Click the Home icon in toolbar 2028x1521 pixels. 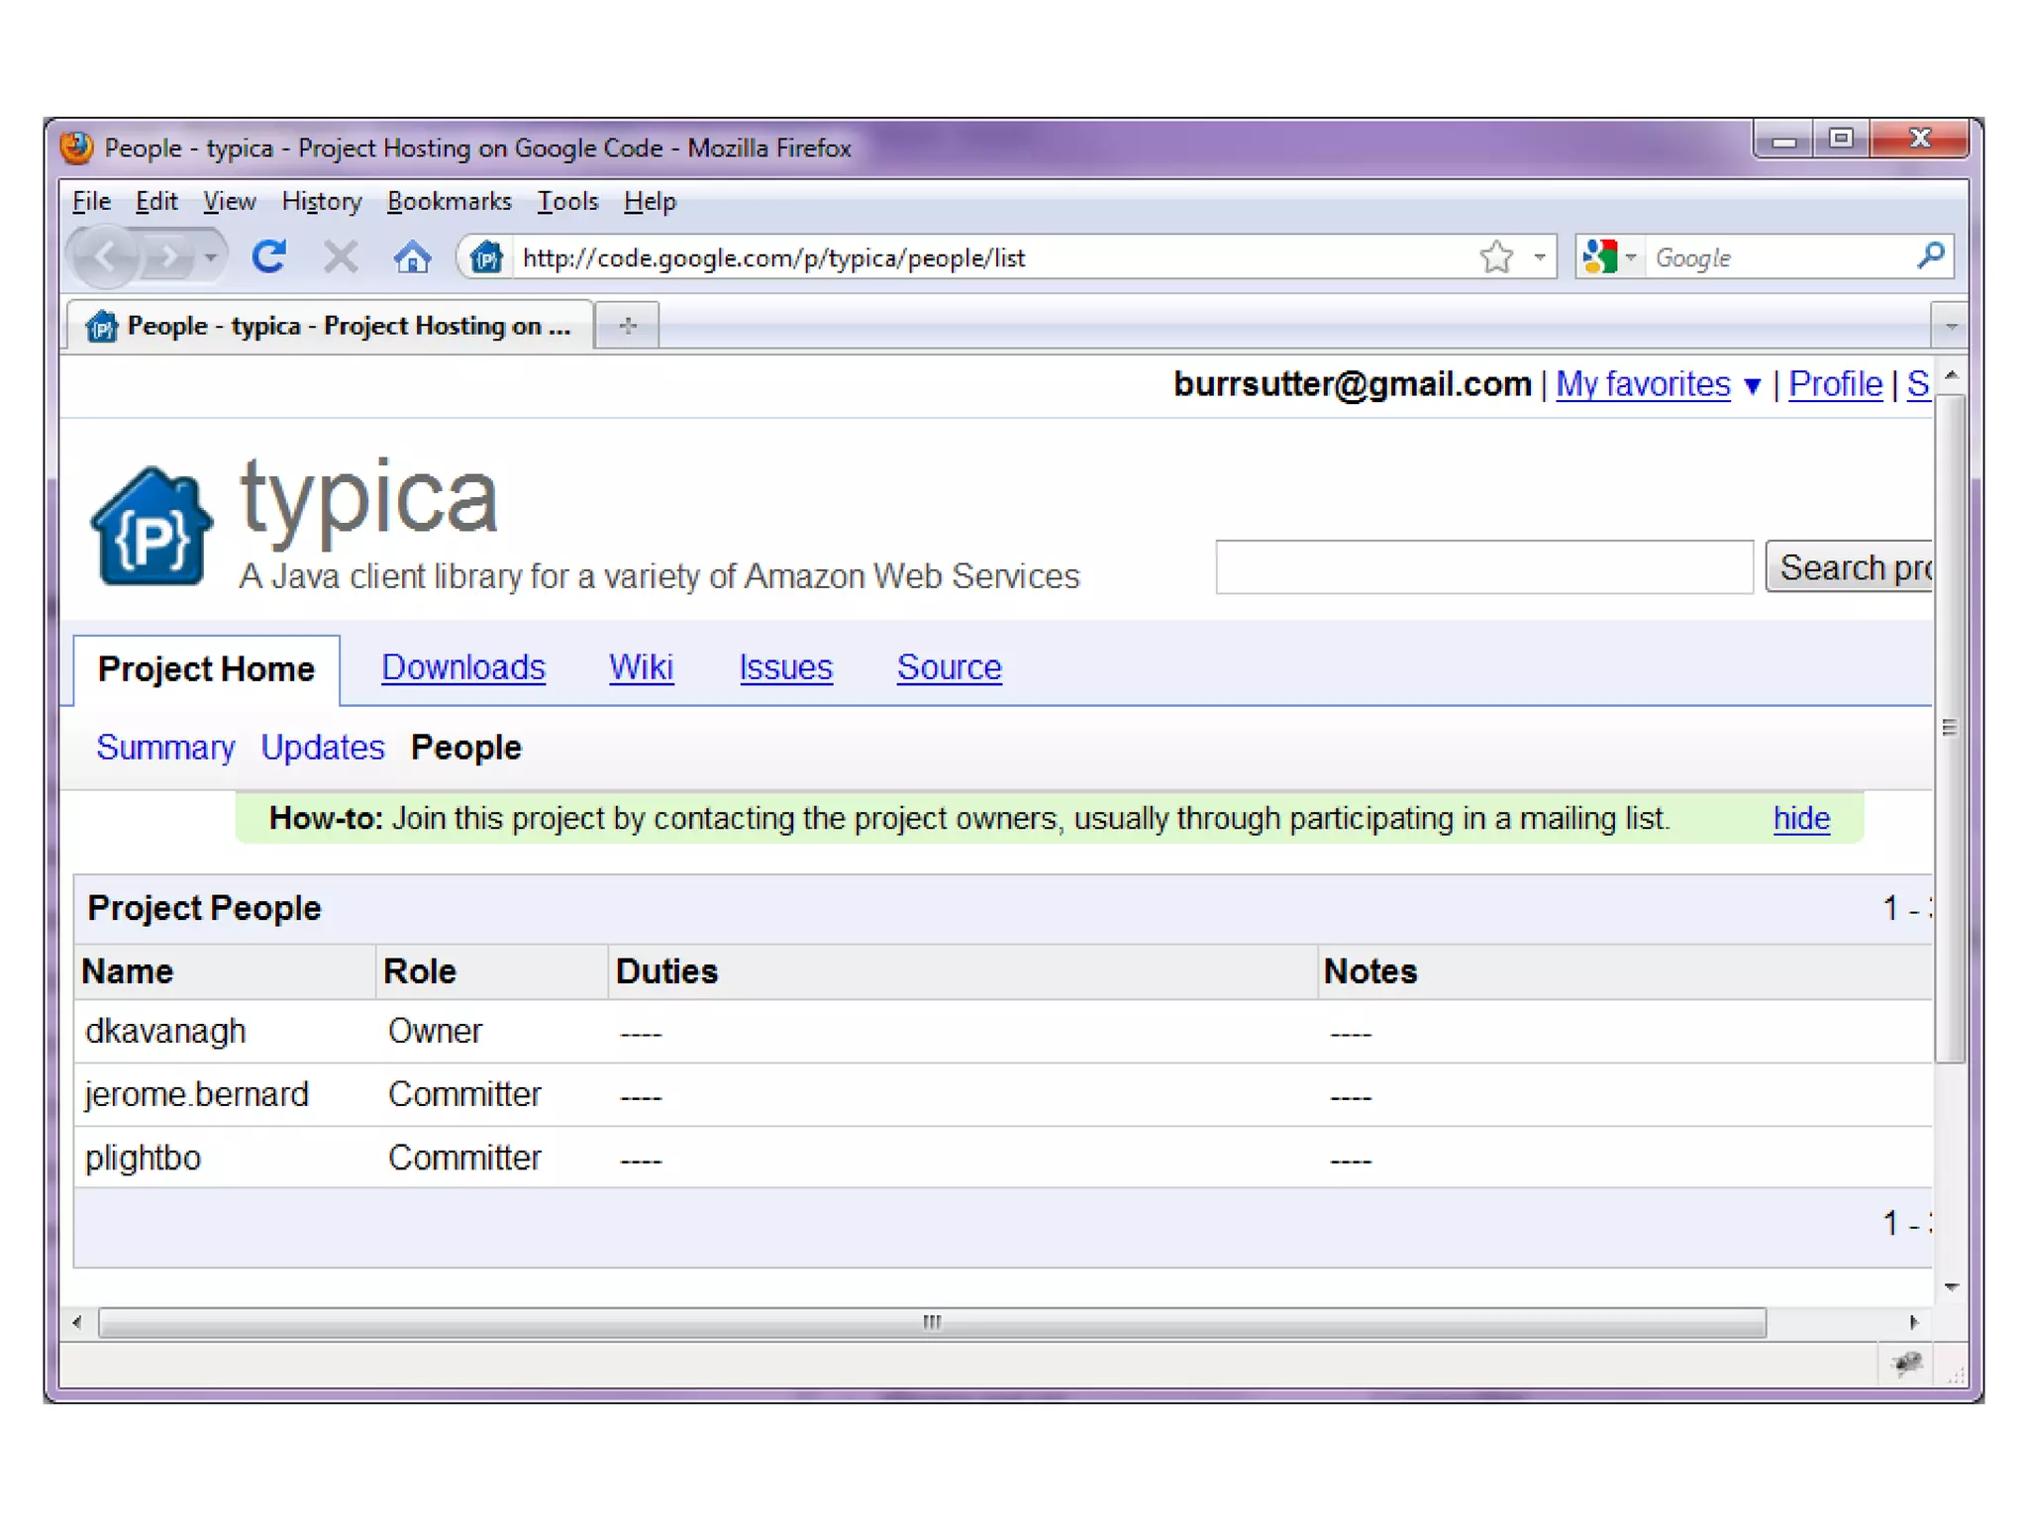pos(412,257)
